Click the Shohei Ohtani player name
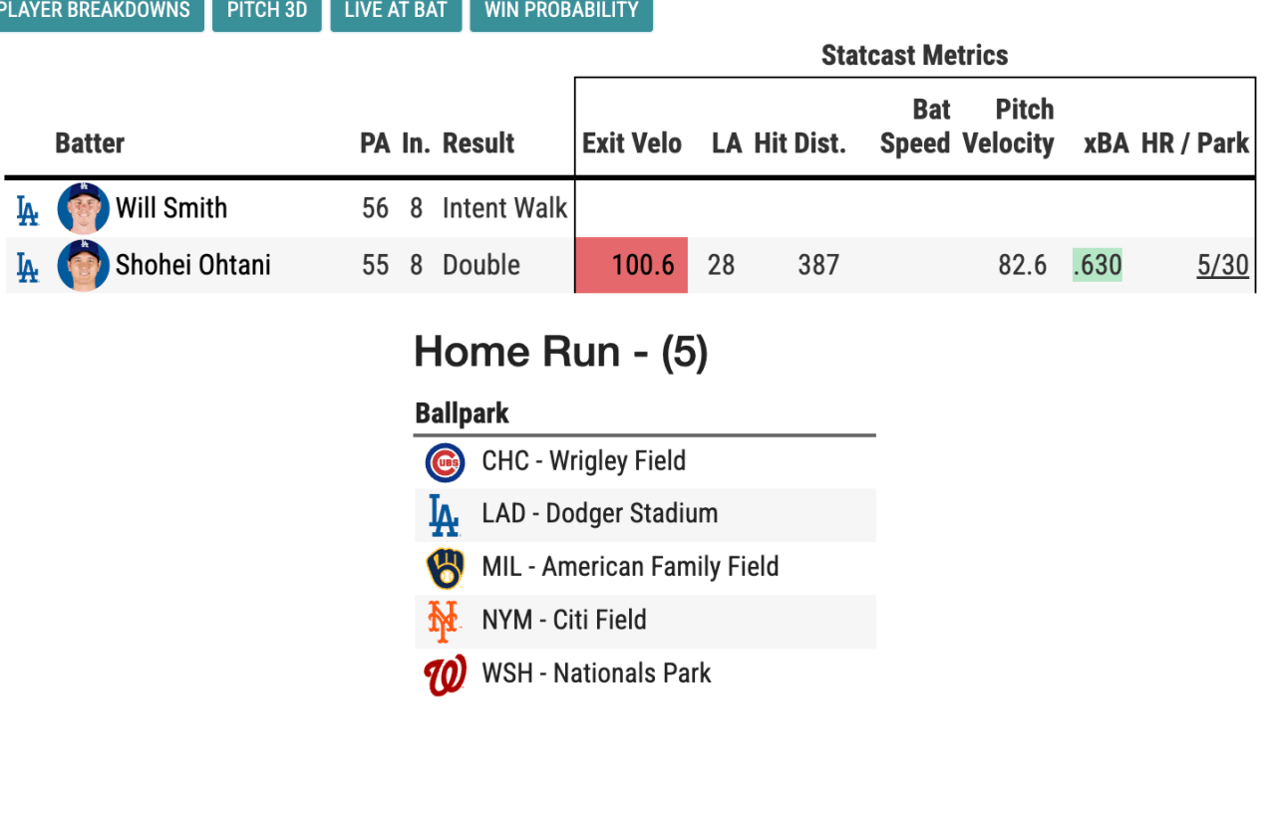The image size is (1276, 821). (192, 265)
